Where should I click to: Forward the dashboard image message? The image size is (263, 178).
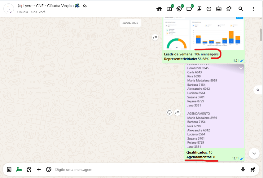point(155,37)
